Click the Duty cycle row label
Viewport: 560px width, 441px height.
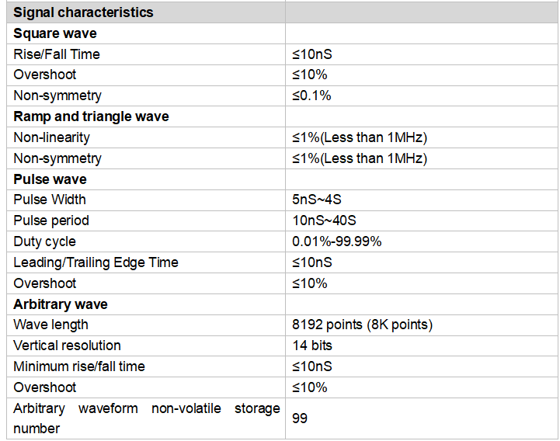(x=45, y=241)
